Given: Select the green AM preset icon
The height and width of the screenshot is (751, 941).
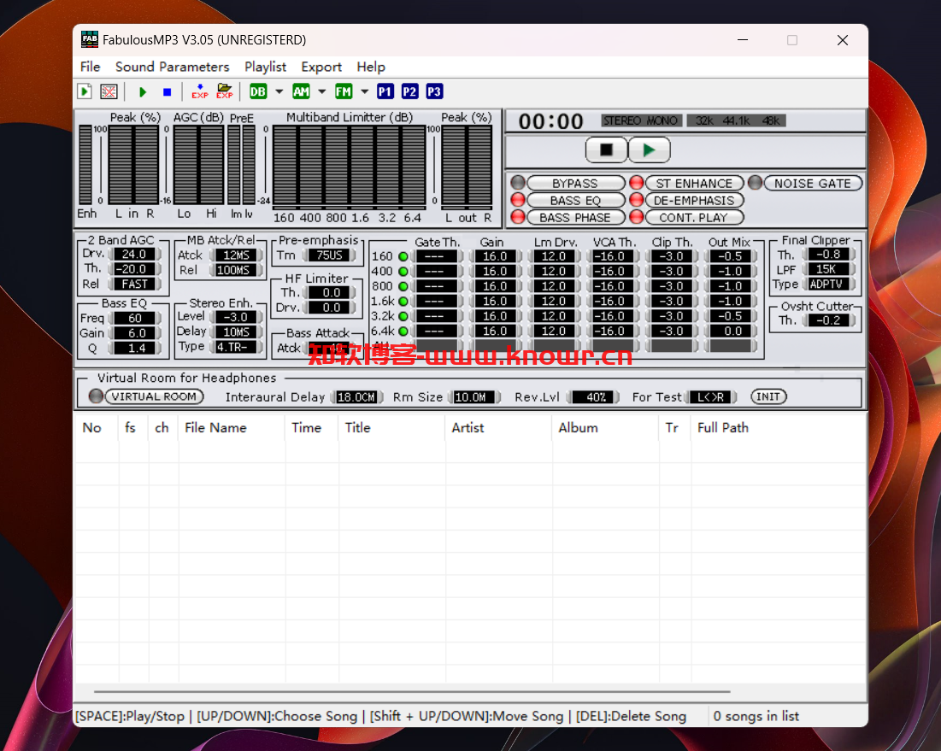Looking at the screenshot, I should [x=301, y=91].
